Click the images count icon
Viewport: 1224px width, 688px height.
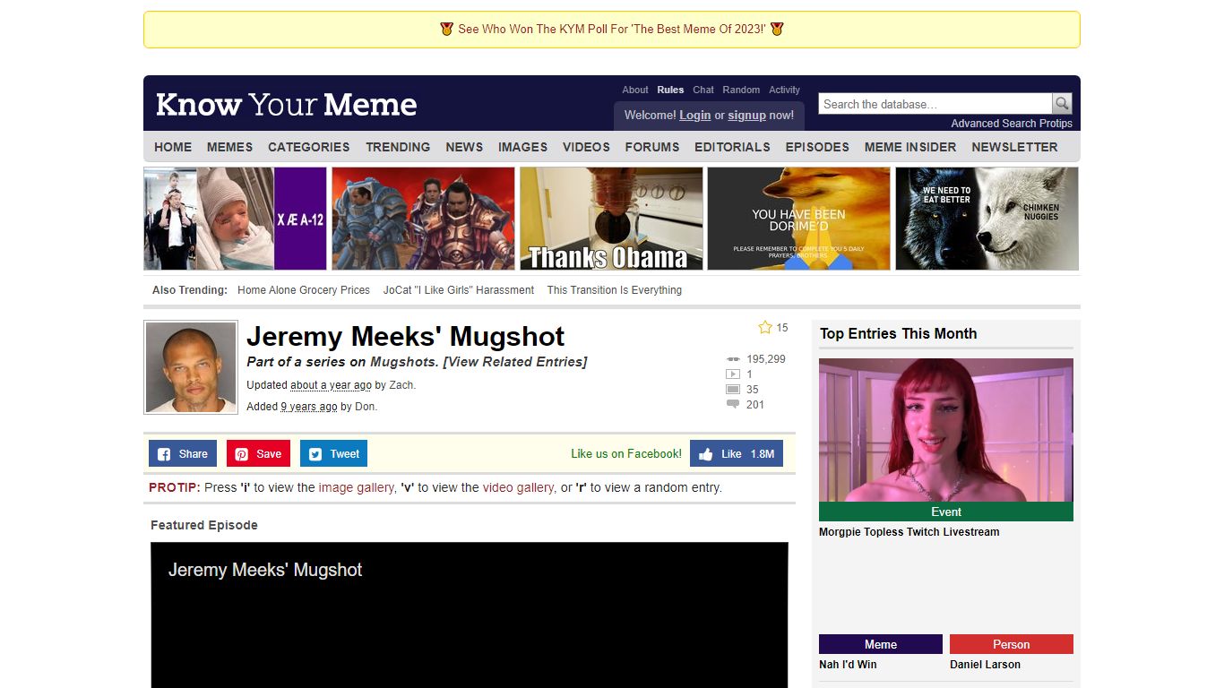point(733,390)
